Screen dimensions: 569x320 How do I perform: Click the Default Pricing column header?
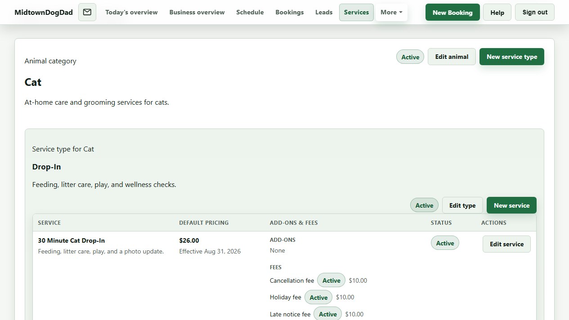204,222
